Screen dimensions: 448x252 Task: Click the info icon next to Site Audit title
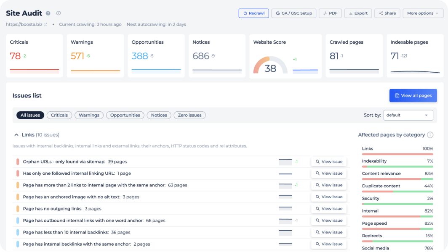pos(58,13)
